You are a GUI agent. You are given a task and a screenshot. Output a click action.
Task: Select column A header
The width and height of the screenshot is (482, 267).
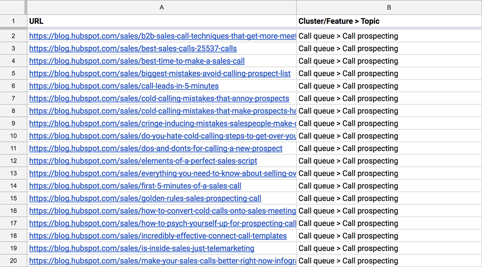point(162,7)
